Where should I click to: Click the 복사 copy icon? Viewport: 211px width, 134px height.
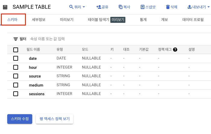tap(121, 7)
